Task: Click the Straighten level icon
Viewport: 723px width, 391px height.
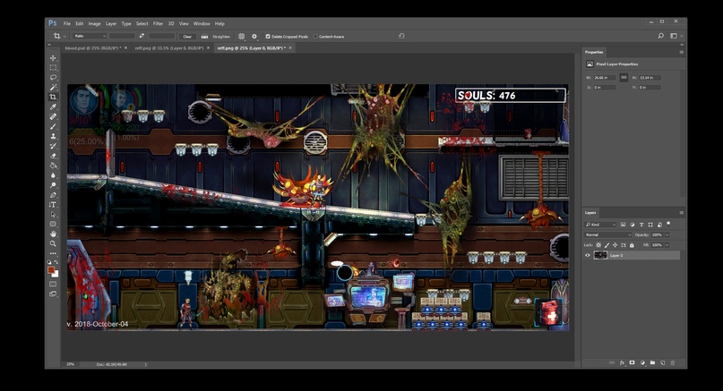Action: [205, 37]
